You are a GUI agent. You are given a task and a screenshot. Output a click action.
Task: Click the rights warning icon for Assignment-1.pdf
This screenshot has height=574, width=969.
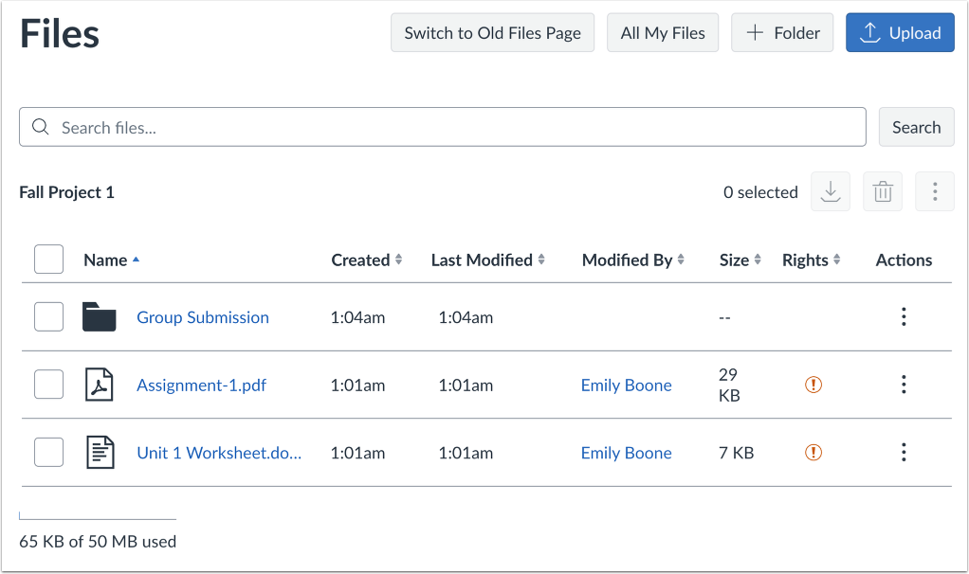814,385
